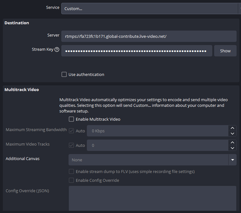
Task: Click the Maximum Streaming Bandwidth label
Action: (36, 130)
